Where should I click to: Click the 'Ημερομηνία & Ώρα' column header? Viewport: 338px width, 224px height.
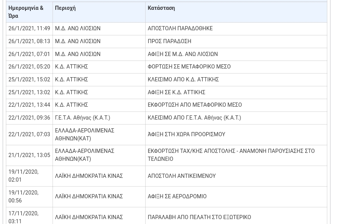26,12
